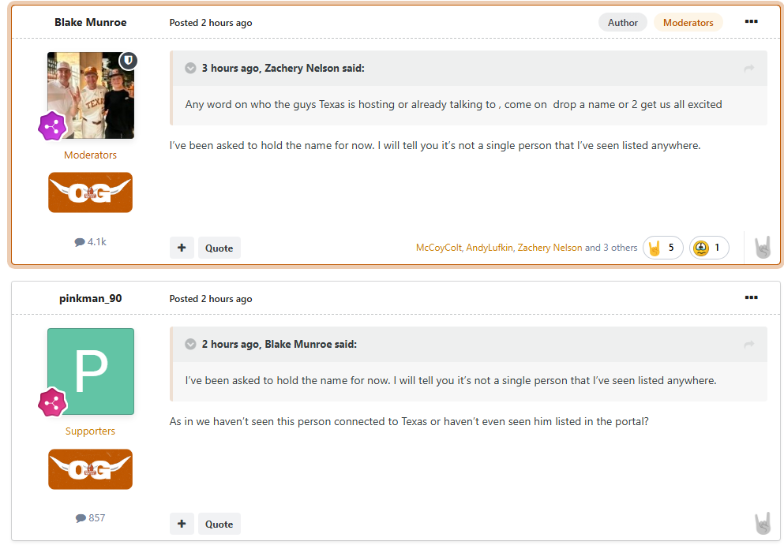Quote Blake Munroe's post
This screenshot has height=545, width=784.
click(219, 248)
